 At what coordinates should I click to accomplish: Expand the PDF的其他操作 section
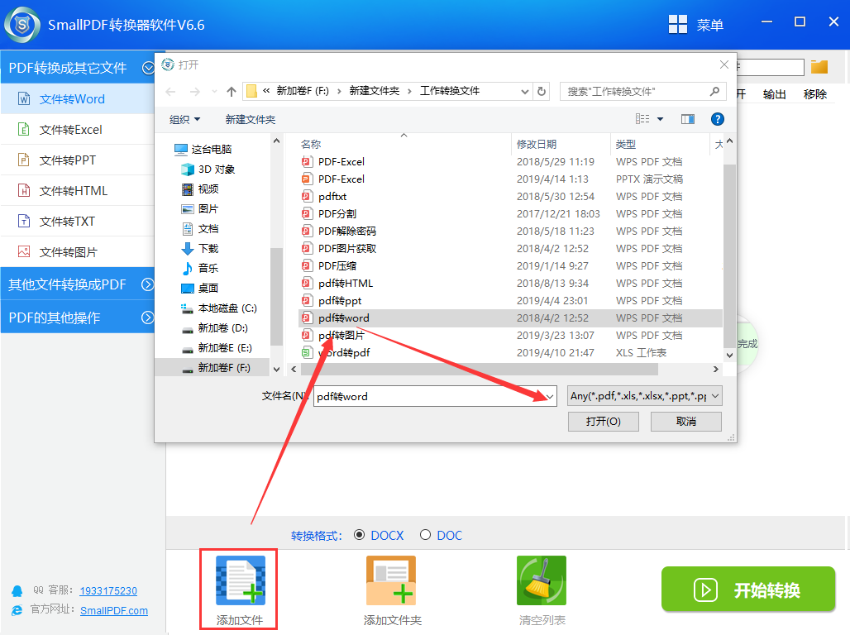pos(147,317)
